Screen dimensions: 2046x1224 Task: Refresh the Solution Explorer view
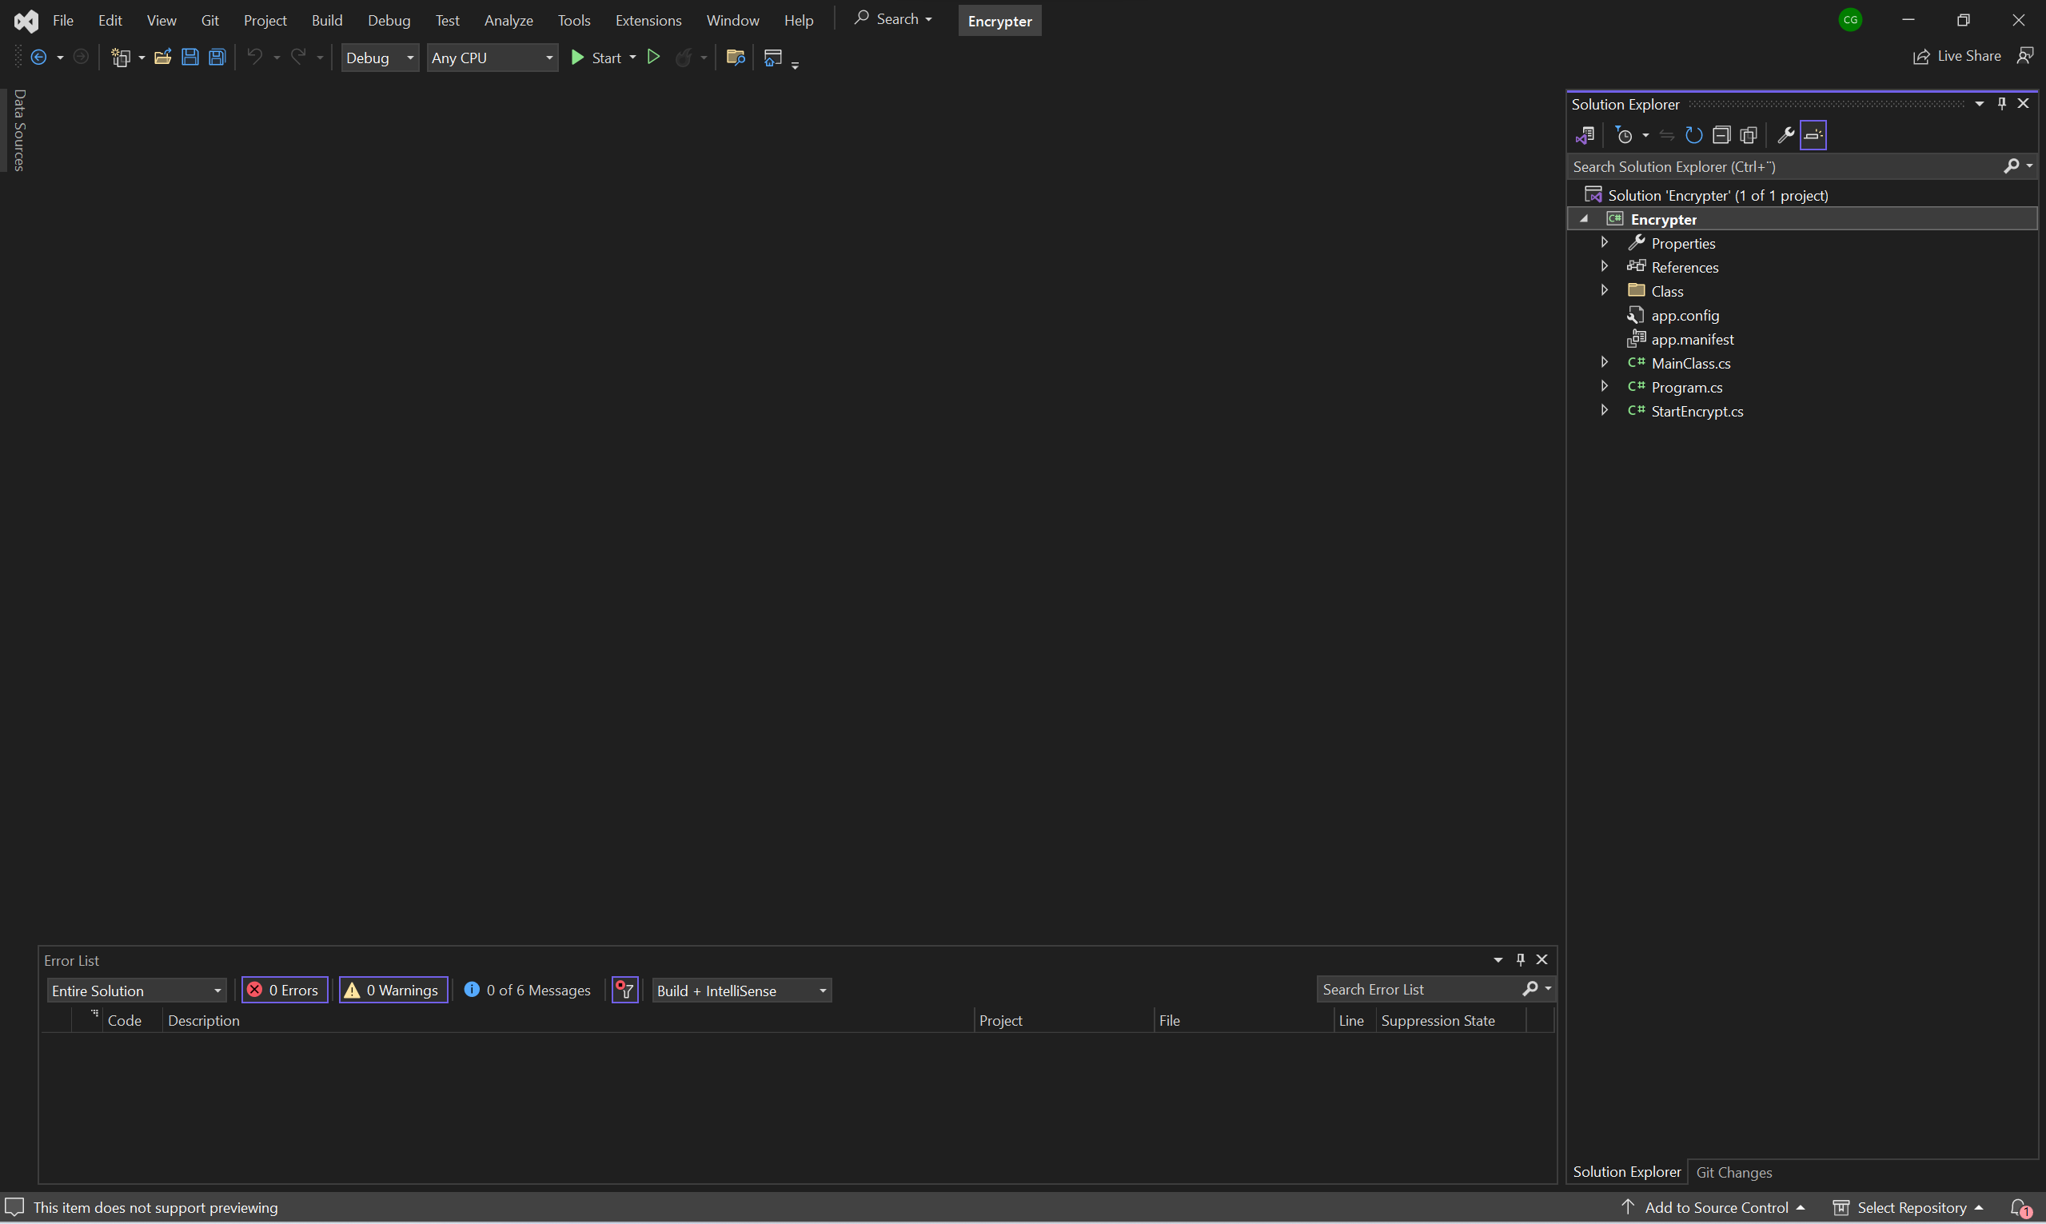(1694, 135)
